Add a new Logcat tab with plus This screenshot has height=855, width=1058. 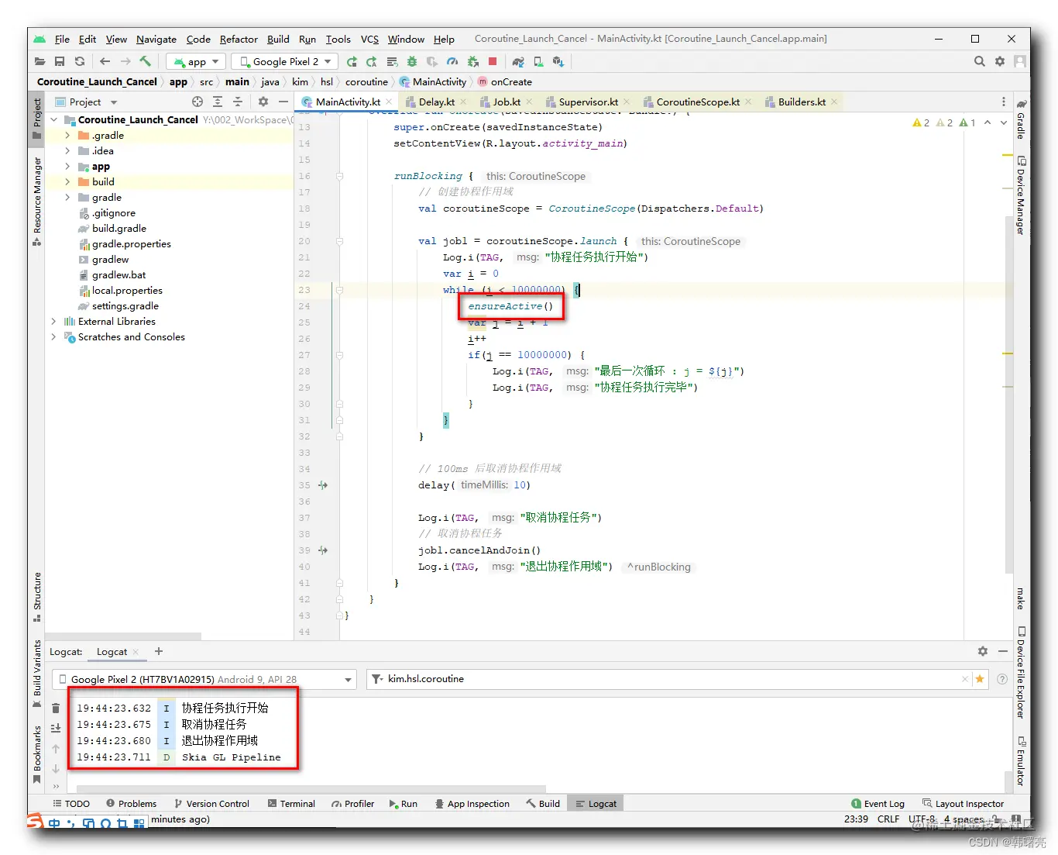point(159,651)
